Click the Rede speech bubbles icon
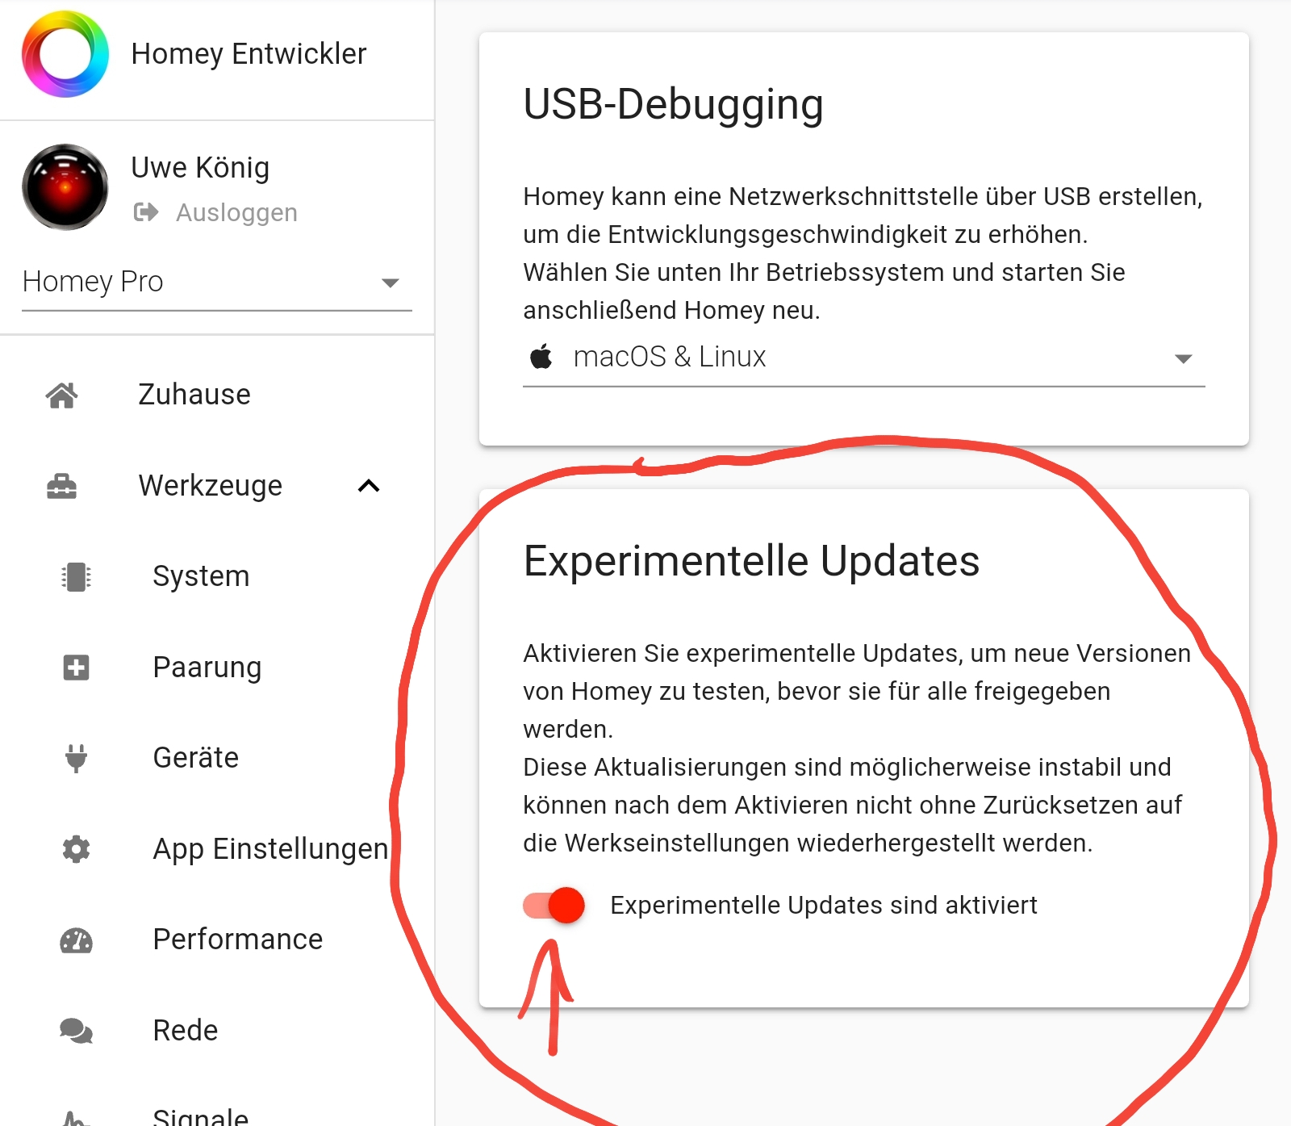1291x1126 pixels. click(x=76, y=1031)
